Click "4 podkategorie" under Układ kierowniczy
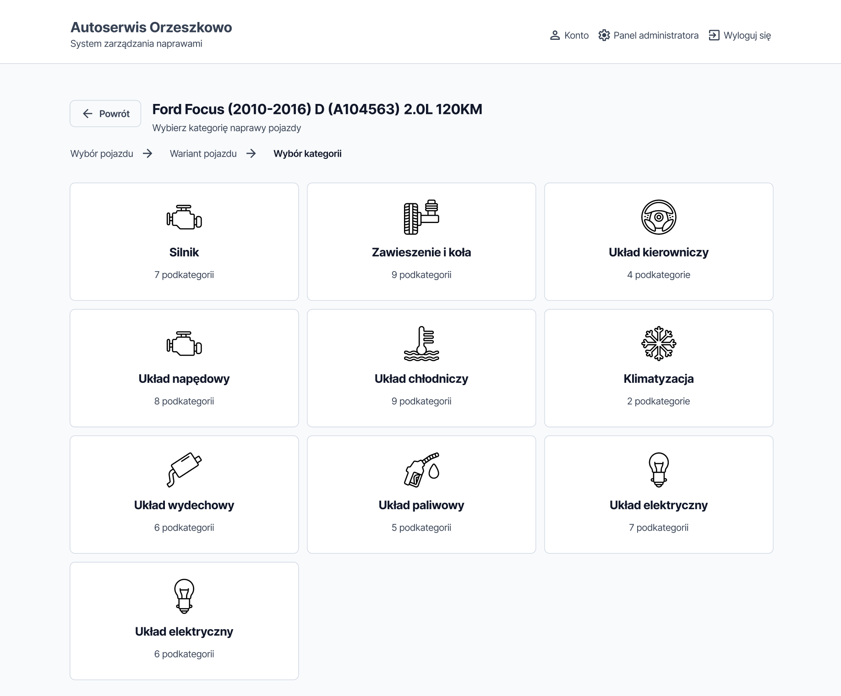Viewport: 841px width, 696px height. pos(659,275)
